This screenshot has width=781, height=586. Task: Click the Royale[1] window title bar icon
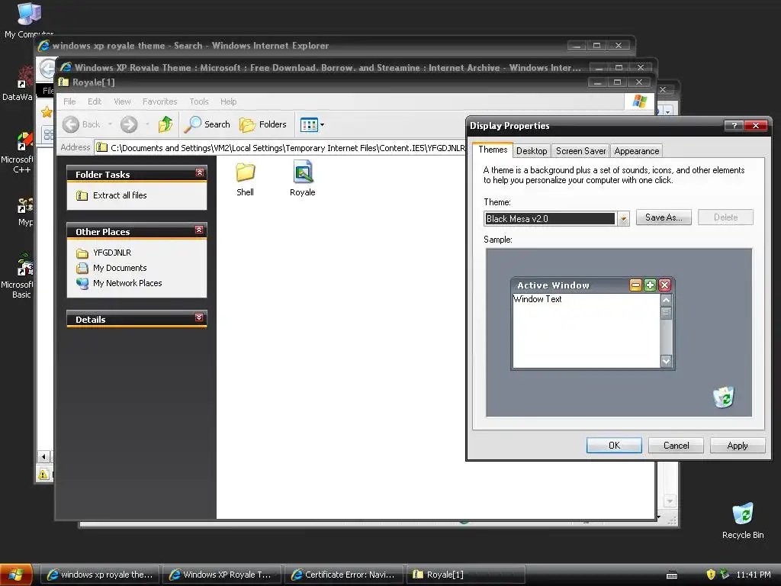point(63,82)
